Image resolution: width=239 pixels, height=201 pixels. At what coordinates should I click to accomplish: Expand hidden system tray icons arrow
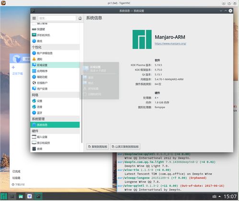(x=220, y=197)
